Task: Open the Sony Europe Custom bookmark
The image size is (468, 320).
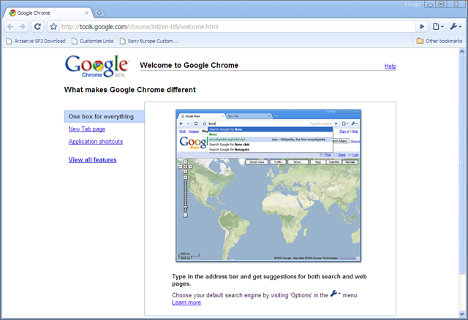Action: (148, 41)
